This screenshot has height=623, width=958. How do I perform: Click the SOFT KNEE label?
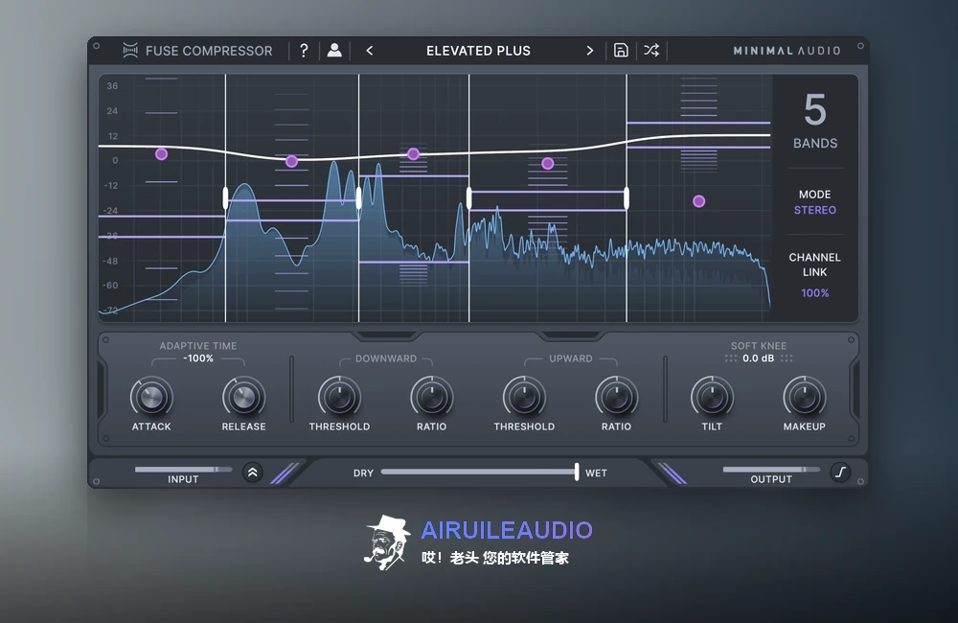(759, 346)
